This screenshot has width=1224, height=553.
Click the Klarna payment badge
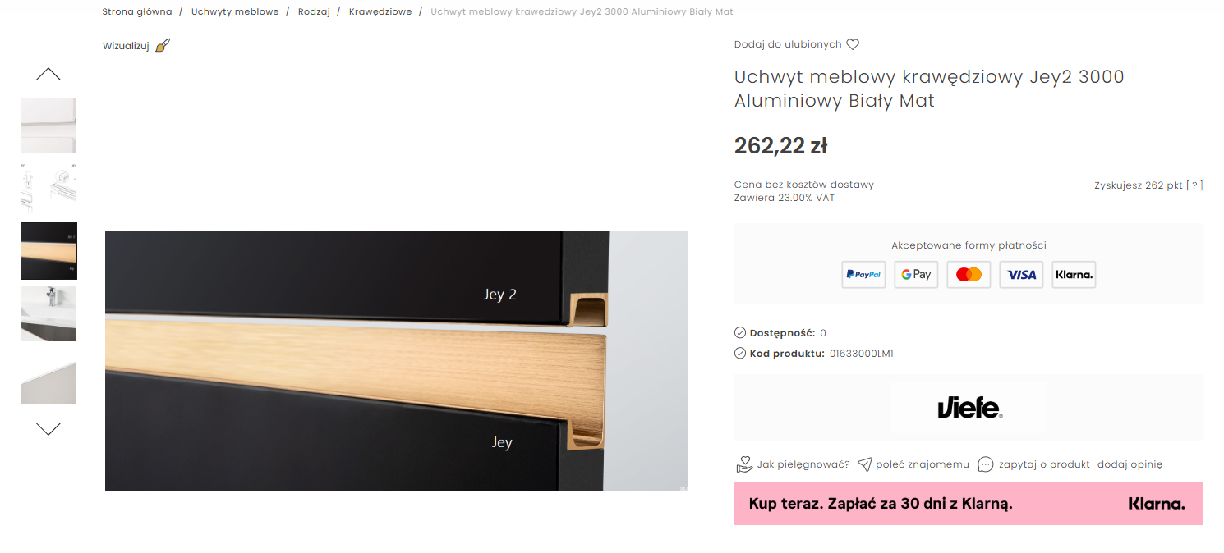point(1074,275)
